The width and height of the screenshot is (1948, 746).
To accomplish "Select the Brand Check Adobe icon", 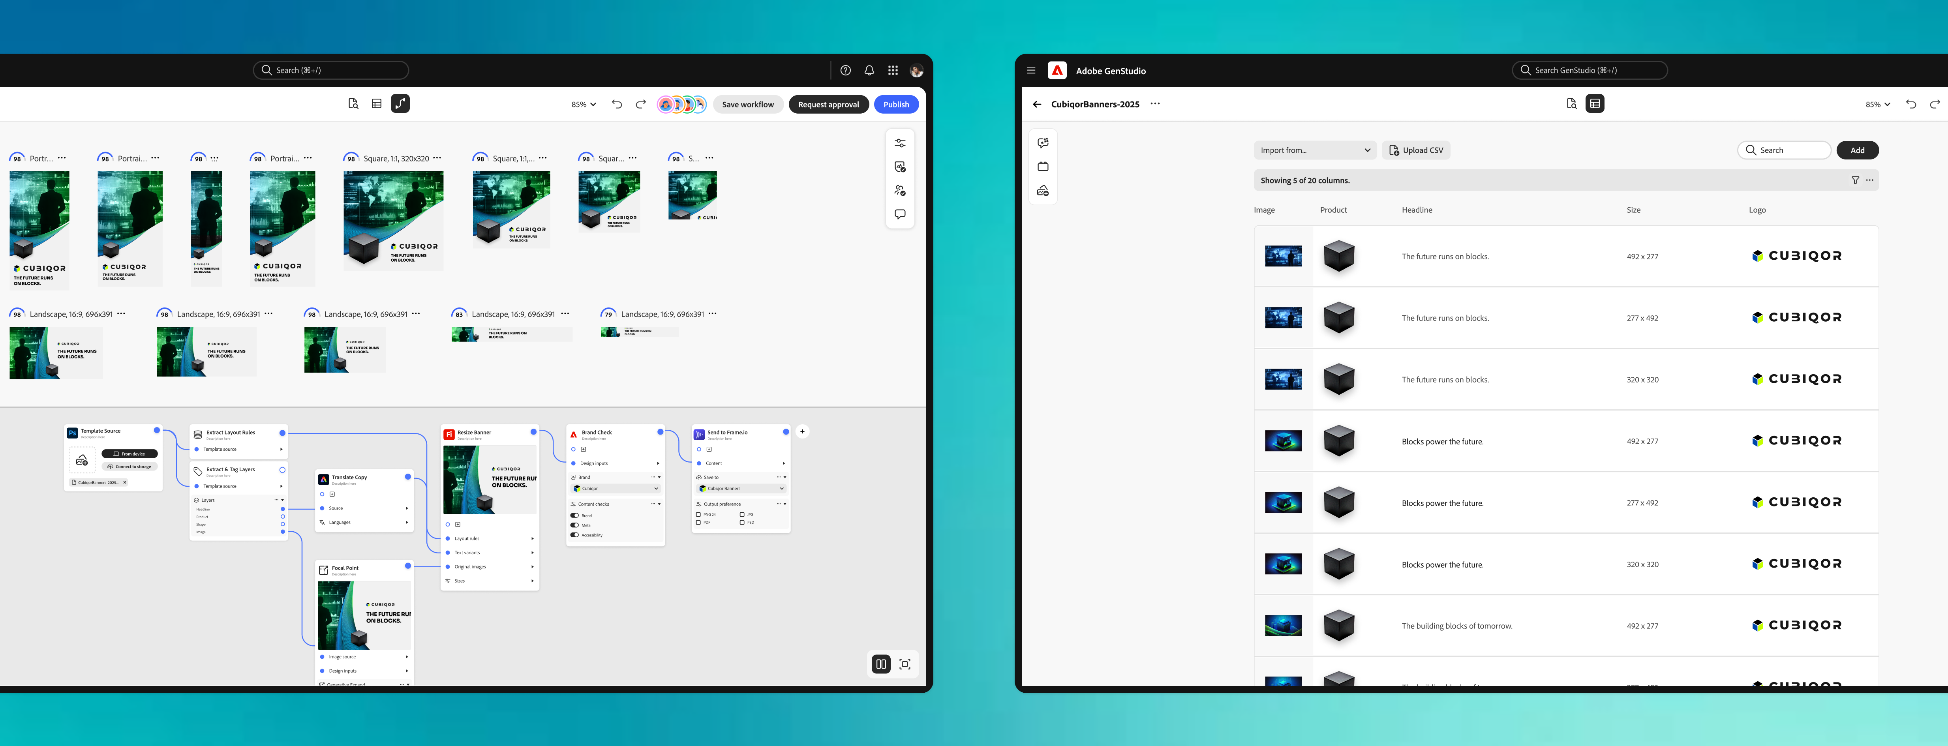I will coord(574,435).
